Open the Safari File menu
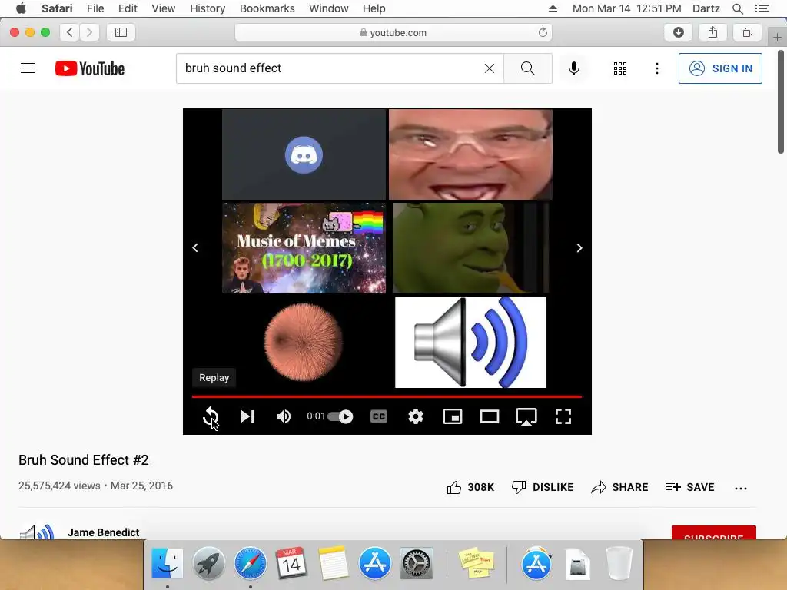787x590 pixels. tap(95, 8)
